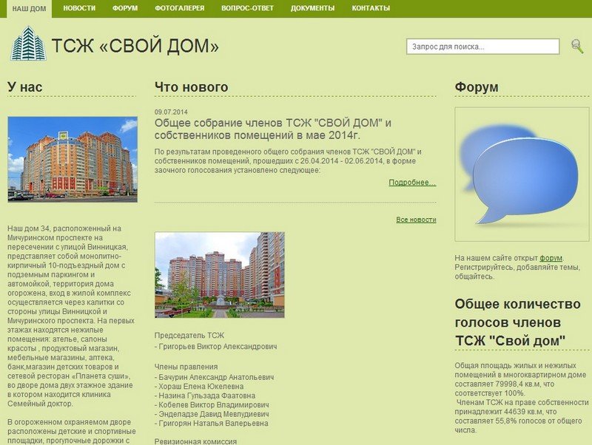Open the Общее собрание членов ТСЖ headline

coord(272,129)
